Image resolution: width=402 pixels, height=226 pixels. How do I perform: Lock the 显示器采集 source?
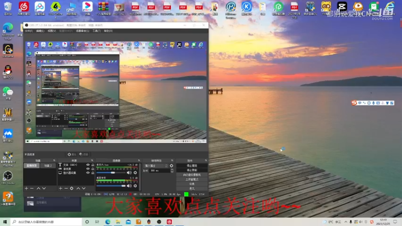click(92, 173)
